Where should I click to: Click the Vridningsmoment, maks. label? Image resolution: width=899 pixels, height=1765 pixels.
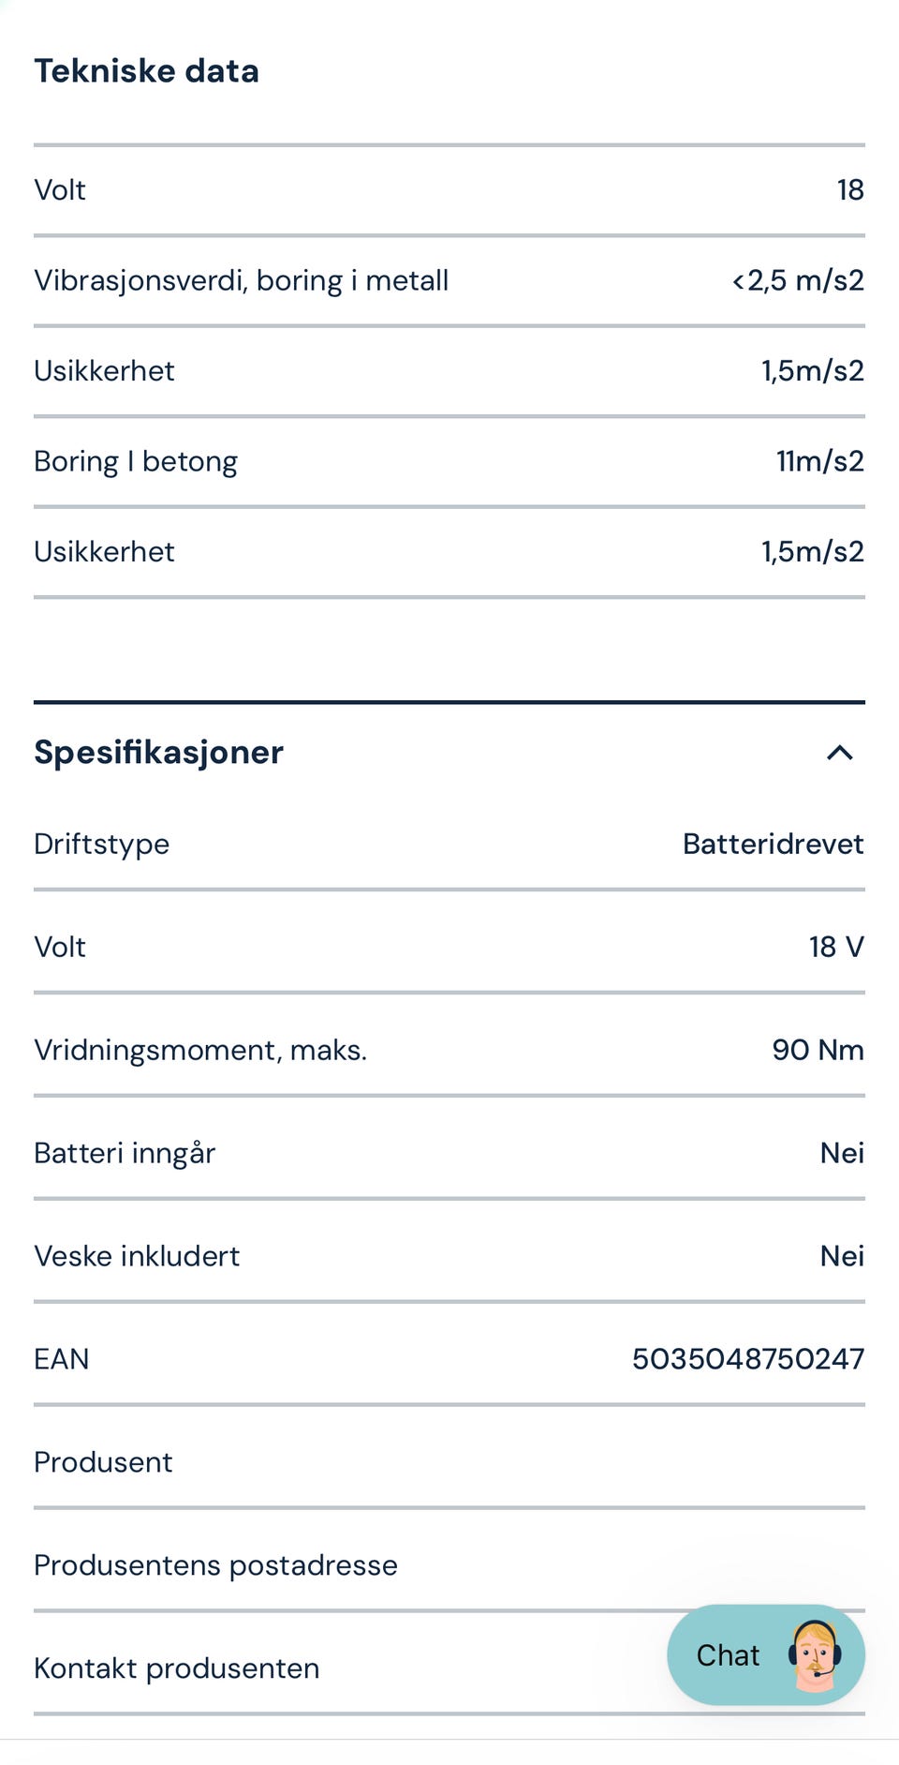tap(200, 1050)
